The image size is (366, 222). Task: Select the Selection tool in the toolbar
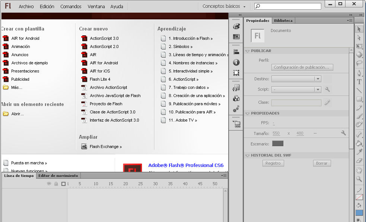(359, 29)
